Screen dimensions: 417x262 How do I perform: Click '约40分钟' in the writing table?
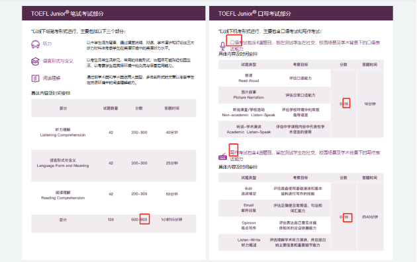pyautogui.click(x=370, y=217)
